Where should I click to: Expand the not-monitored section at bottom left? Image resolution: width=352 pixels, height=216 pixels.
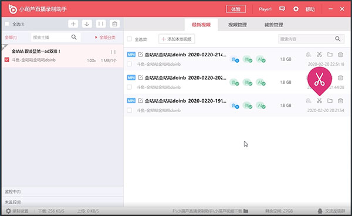click(63, 202)
